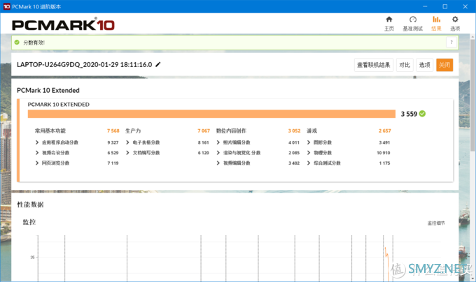This screenshot has height=282, width=476.
Task: Click the Productivity (生产力) heading
Action: pos(133,131)
